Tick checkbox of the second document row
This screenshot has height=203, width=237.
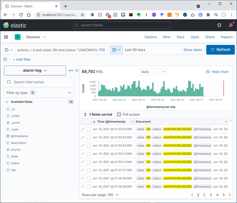[89, 137]
